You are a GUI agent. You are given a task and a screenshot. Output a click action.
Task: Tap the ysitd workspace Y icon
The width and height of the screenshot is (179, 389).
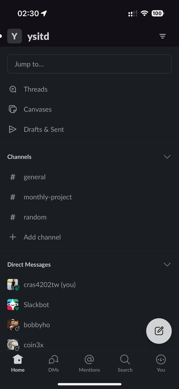click(15, 36)
